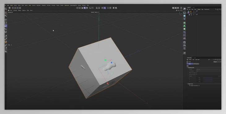This screenshot has height=114, width=226.
Task: Add a Light object from the right palette
Action: click(185, 48)
